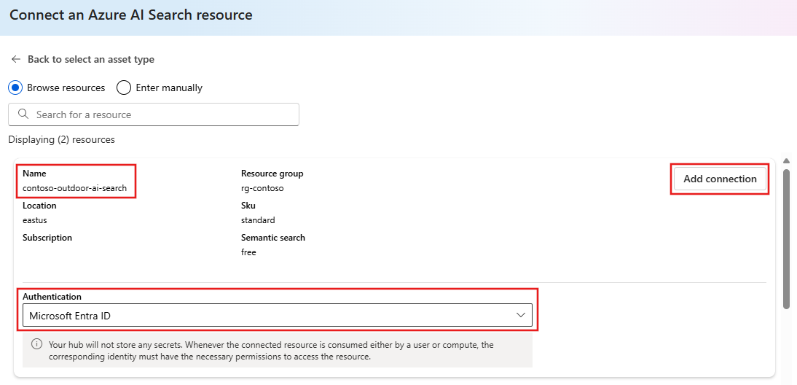This screenshot has height=385, width=797.
Task: Select the Enter manually radio button
Action: coord(124,87)
